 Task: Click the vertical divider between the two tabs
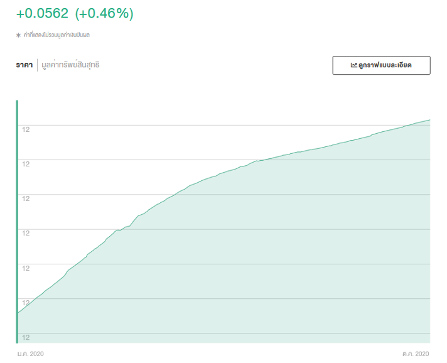click(37, 65)
